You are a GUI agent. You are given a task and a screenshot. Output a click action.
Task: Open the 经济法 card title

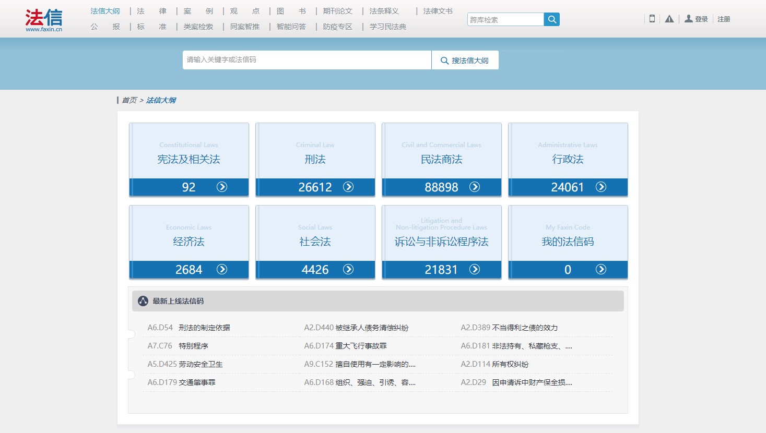pos(189,242)
